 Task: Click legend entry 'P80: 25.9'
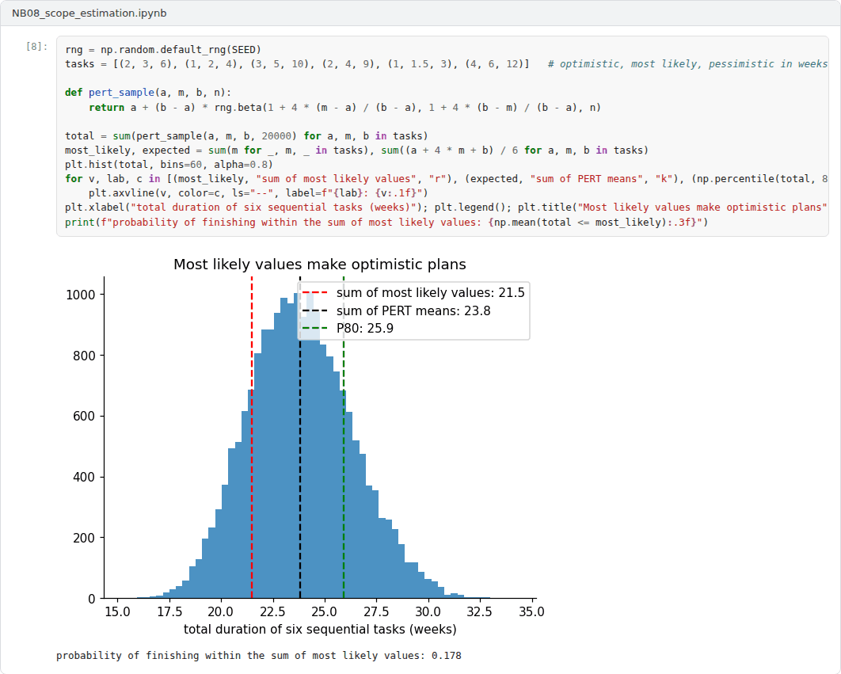[x=365, y=329]
